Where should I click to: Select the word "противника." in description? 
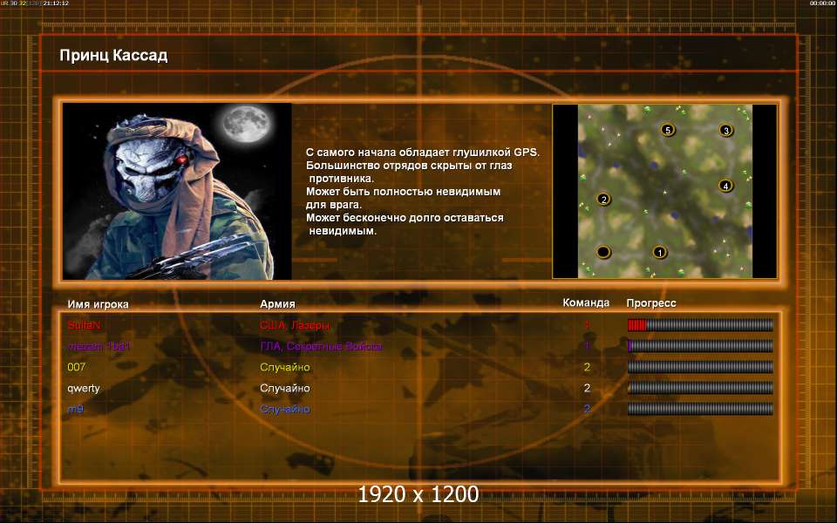342,179
